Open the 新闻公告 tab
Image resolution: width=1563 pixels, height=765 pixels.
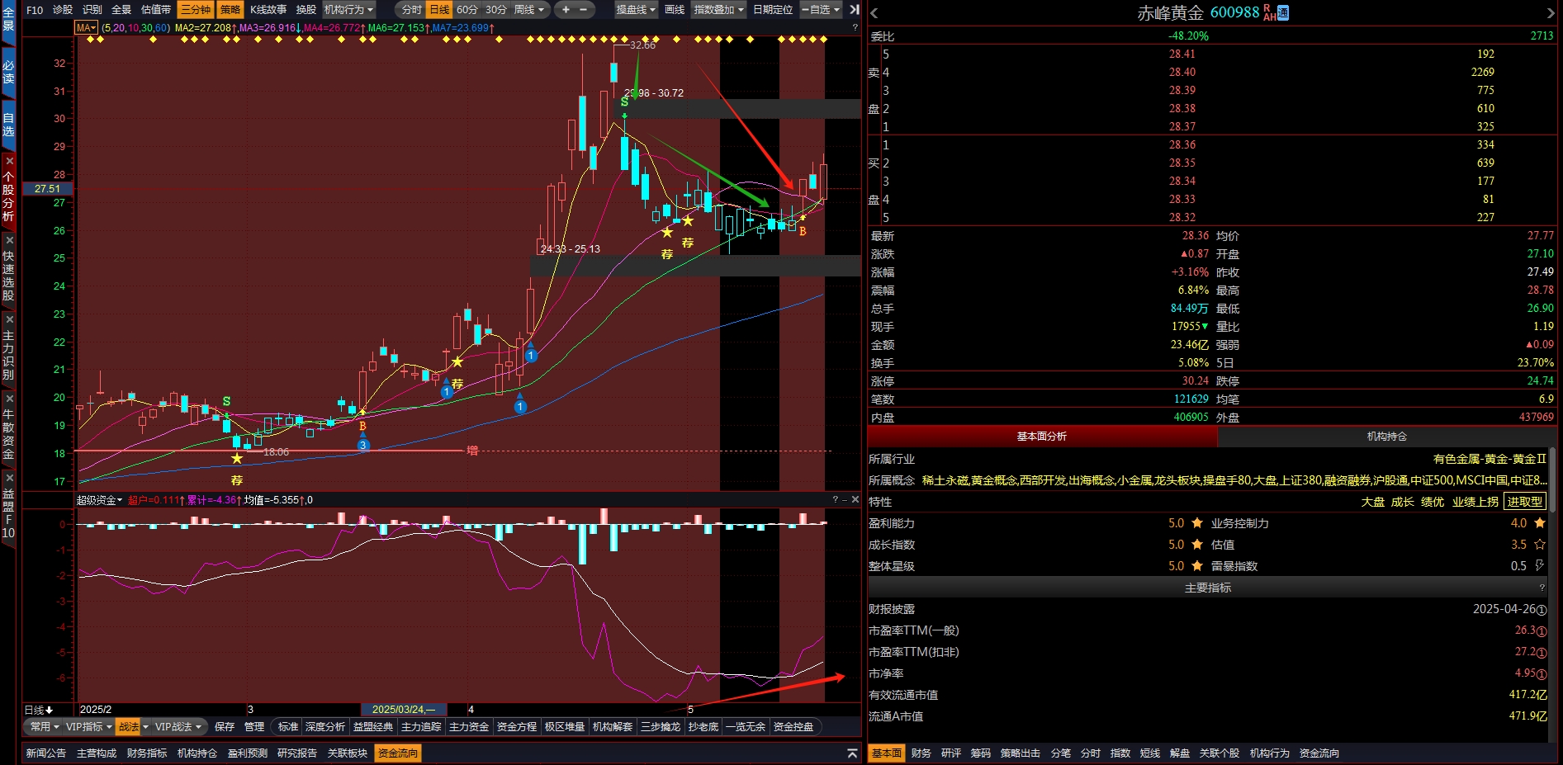[x=46, y=753]
